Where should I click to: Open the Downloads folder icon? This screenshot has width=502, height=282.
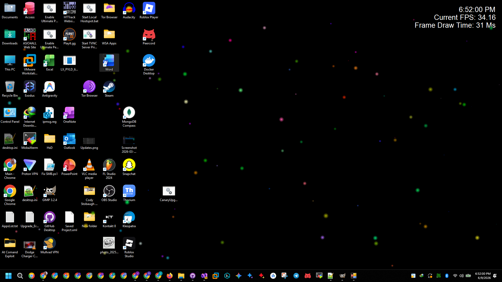point(10,37)
